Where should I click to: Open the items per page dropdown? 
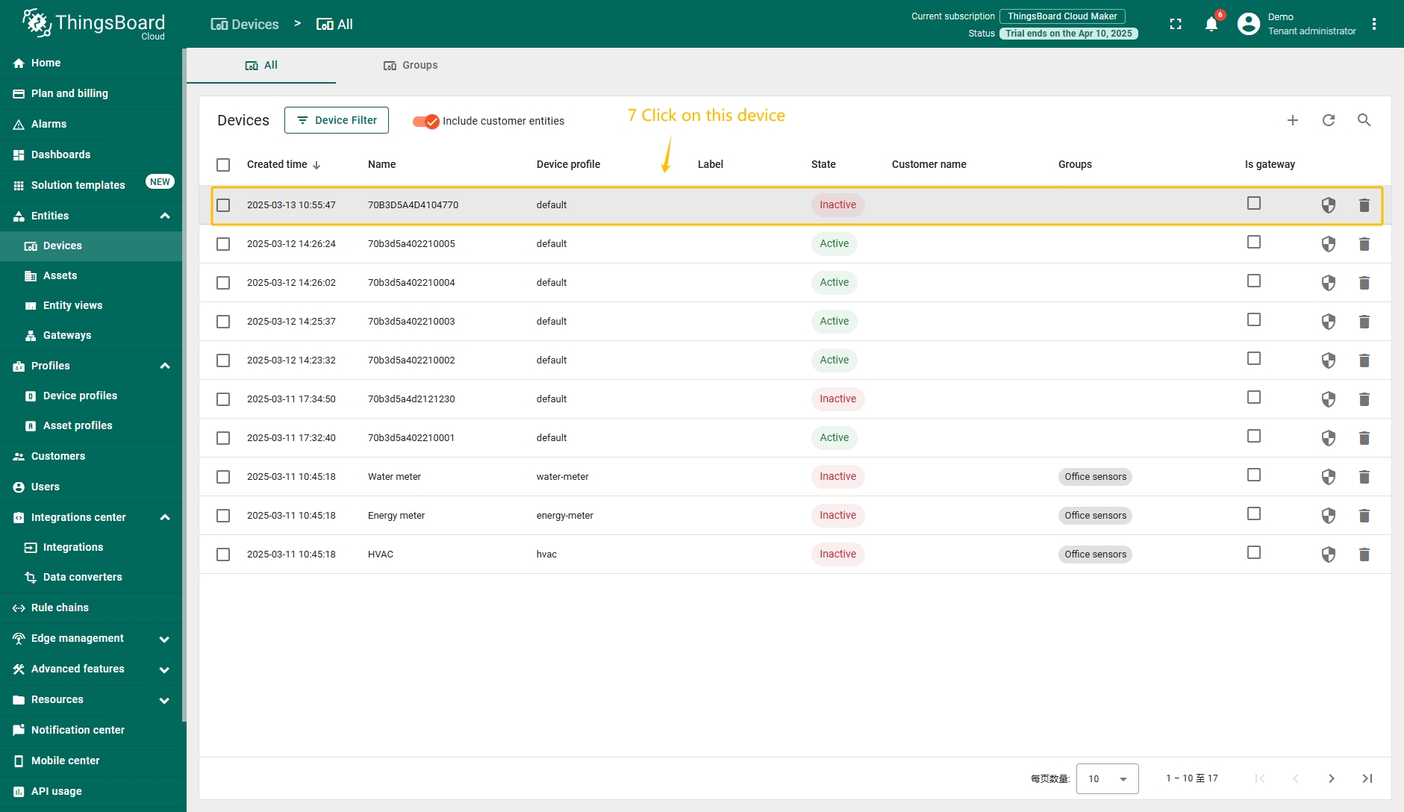1107,778
